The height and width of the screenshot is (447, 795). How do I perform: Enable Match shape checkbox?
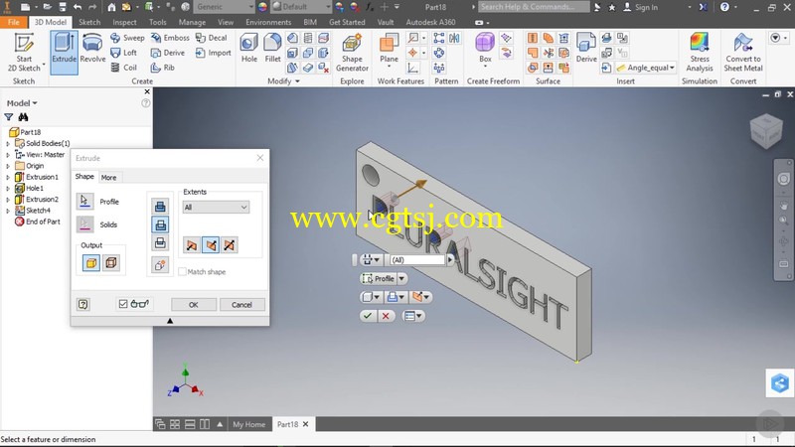tap(183, 271)
